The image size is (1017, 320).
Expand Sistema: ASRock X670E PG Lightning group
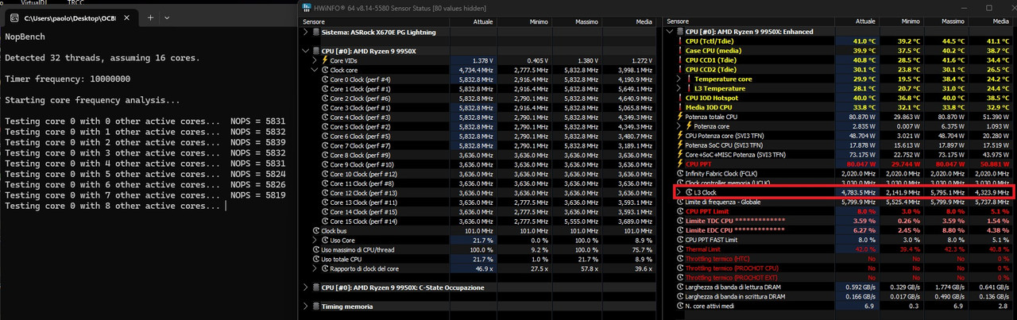coord(307,33)
